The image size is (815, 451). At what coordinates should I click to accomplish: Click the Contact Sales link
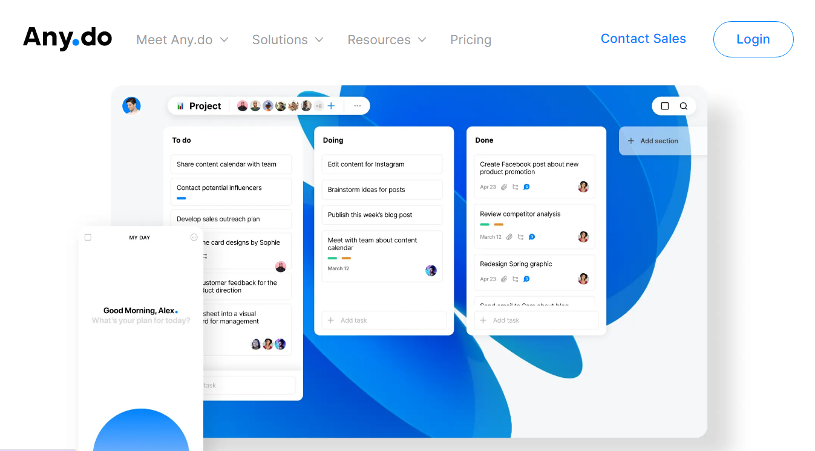point(643,39)
